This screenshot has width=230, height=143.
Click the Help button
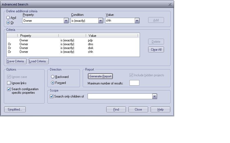[x=160, y=109]
